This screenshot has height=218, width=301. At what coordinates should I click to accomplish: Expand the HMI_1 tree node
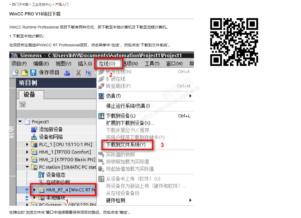click(x=27, y=152)
